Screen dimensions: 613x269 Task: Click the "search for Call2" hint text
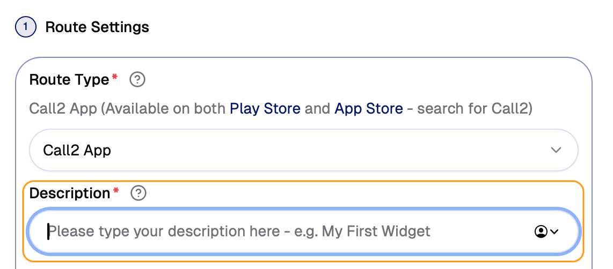474,109
